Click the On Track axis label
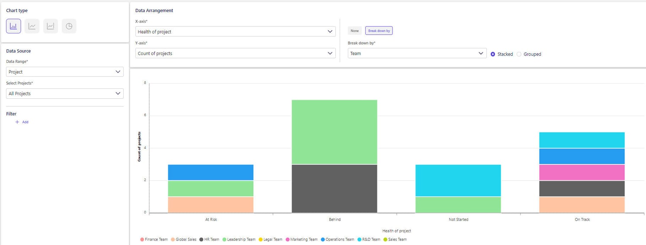646x245 pixels. tap(582, 219)
